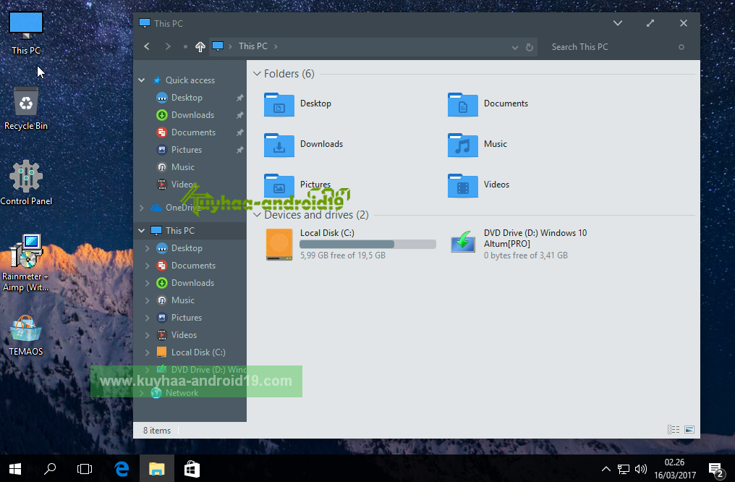Image resolution: width=735 pixels, height=482 pixels.
Task: Launch Microsoft Edge from taskbar
Action: 122,469
